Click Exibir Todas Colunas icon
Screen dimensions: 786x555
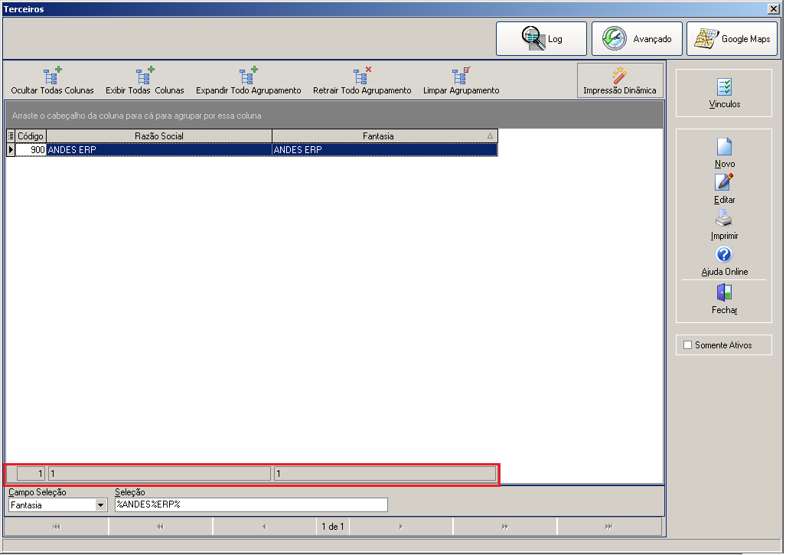[x=145, y=76]
